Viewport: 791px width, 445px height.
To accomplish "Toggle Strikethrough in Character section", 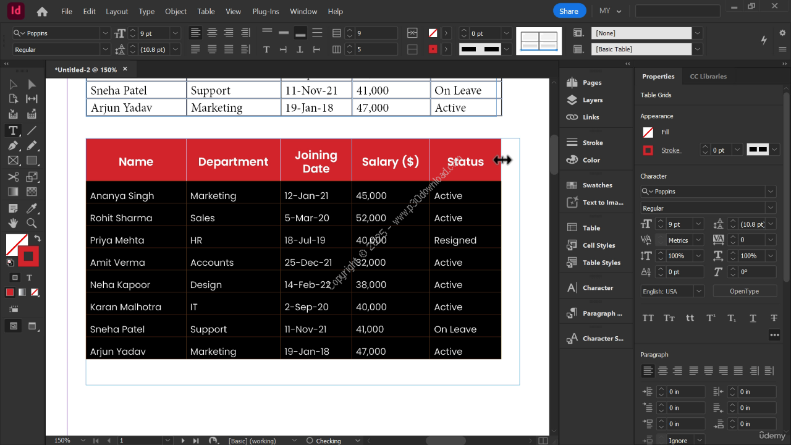I will tap(774, 318).
